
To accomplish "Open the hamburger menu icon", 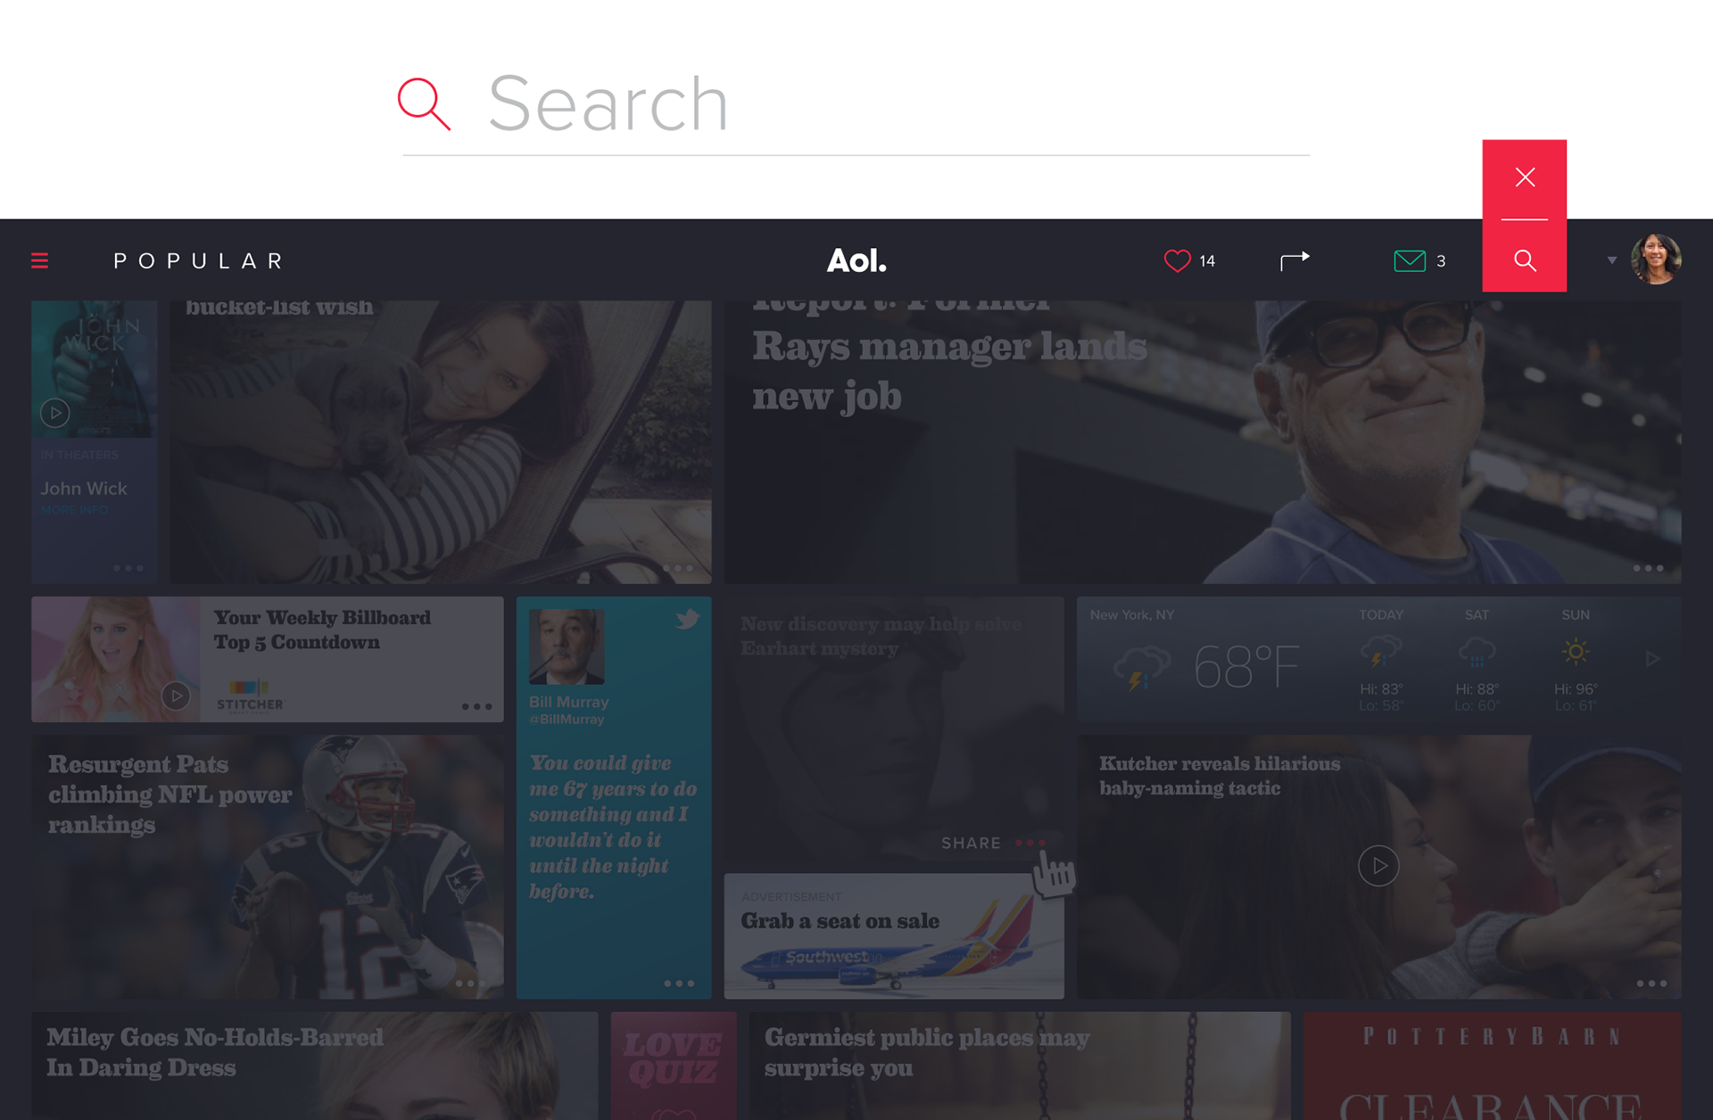I will 39,260.
